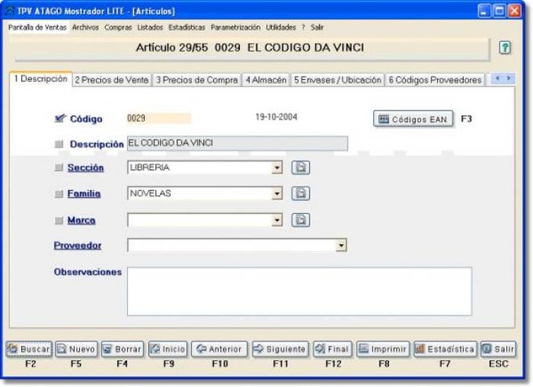The width and height of the screenshot is (533, 387).
Task: Open the Estadísticas menu
Action: tap(187, 27)
